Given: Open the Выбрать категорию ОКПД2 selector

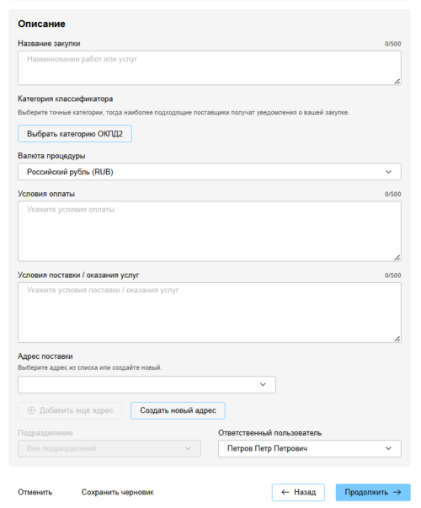Looking at the screenshot, I should 75,134.
